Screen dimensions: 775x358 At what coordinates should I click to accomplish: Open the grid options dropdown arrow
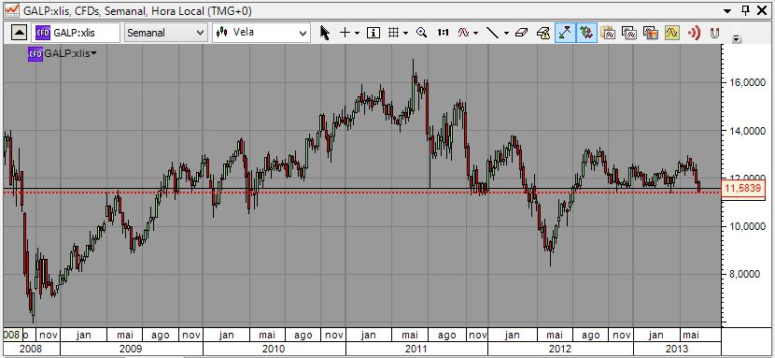[406, 33]
